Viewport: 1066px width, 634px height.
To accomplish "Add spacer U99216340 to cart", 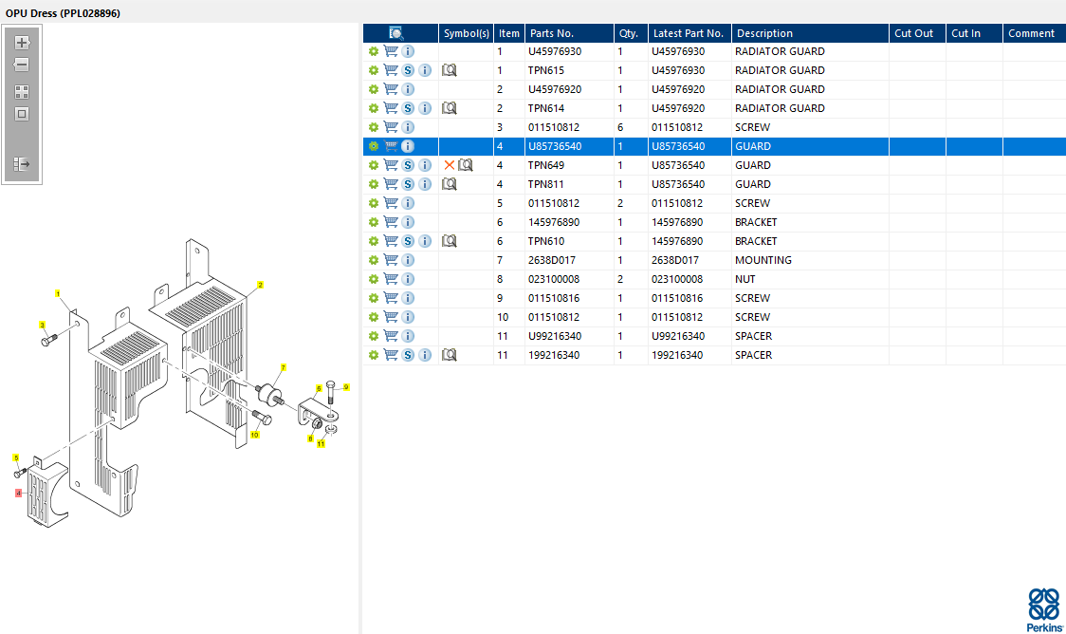I will point(391,336).
